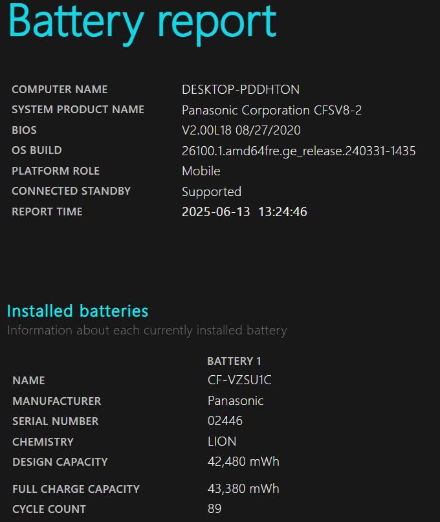Click the cycle count value 89
Viewport: 440px width, 522px height.
214,508
